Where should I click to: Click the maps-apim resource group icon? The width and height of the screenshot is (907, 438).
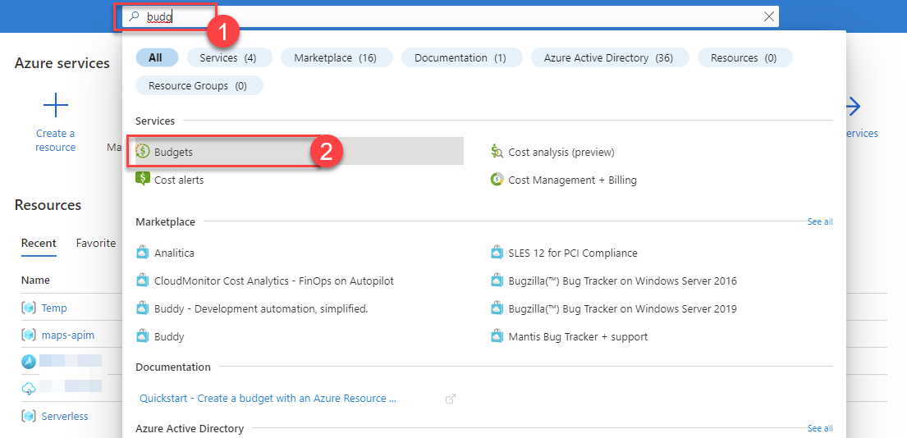point(29,335)
